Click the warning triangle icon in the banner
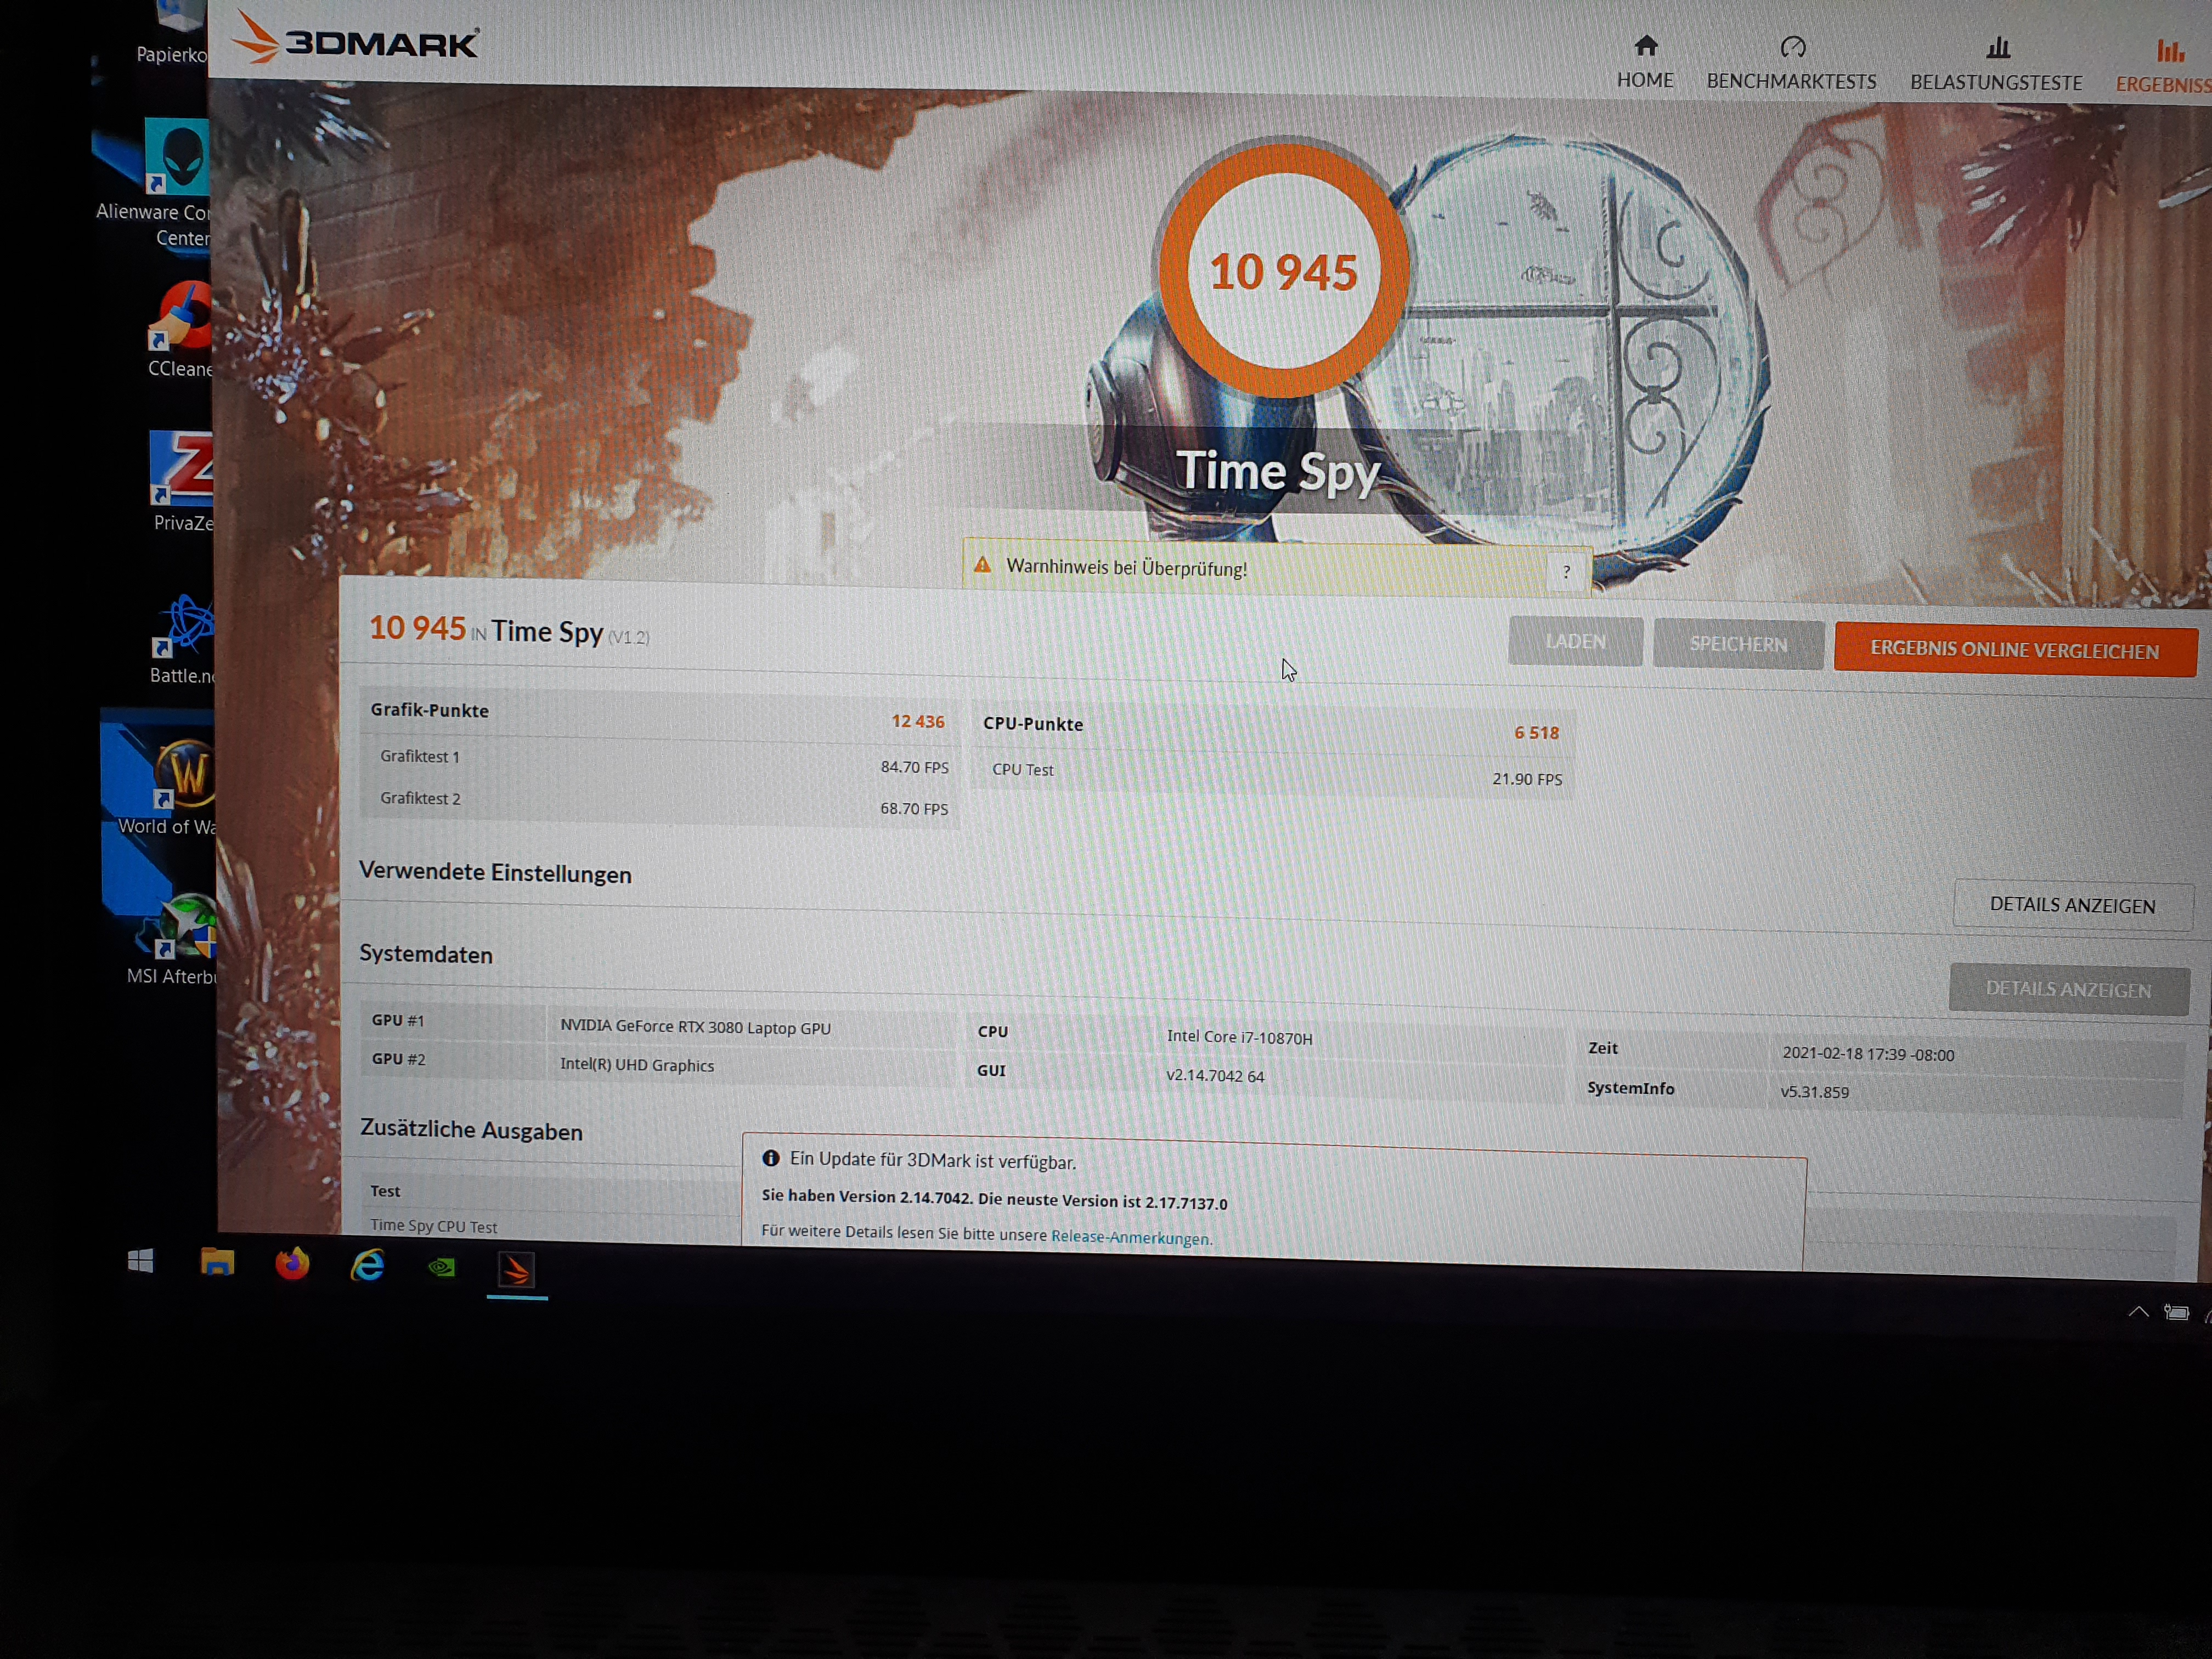Image resolution: width=2212 pixels, height=1659 pixels. pyautogui.click(x=983, y=565)
